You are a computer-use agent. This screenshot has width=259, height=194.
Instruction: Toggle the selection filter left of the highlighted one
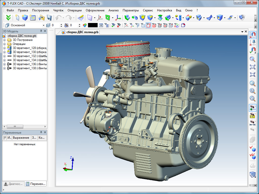tap(143, 25)
